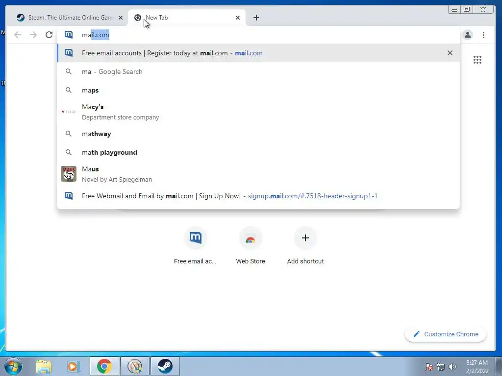The image size is (502, 376).
Task: Remove the mail.com suggestion with X
Action: (x=450, y=53)
